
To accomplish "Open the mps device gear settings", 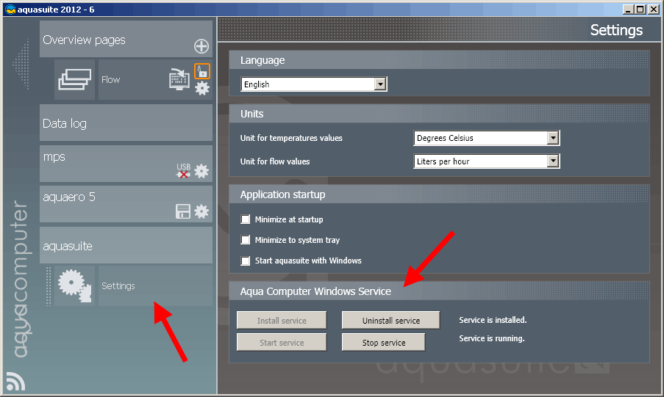I will [x=201, y=171].
